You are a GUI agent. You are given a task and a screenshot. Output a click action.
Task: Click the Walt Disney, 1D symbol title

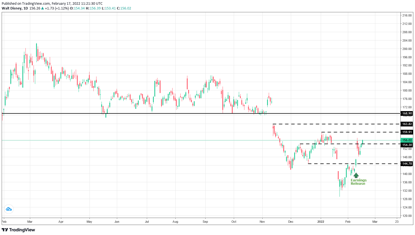15,8
